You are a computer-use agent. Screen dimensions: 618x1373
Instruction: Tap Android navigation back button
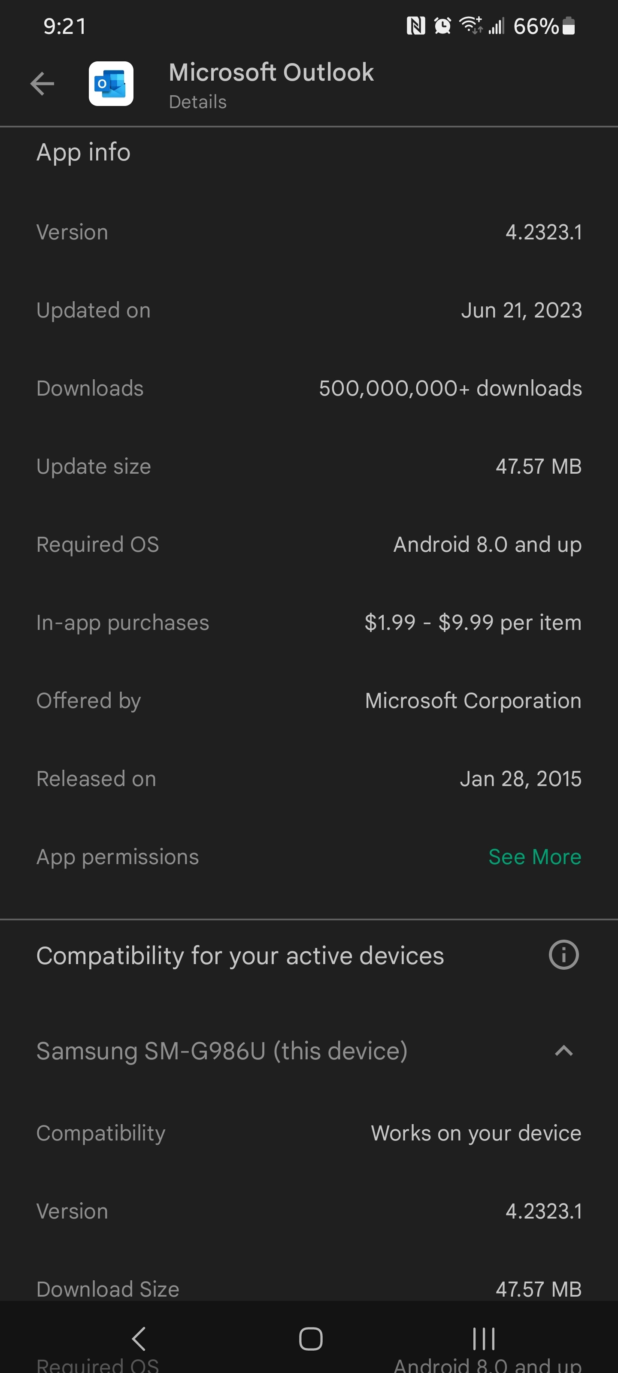point(139,1338)
